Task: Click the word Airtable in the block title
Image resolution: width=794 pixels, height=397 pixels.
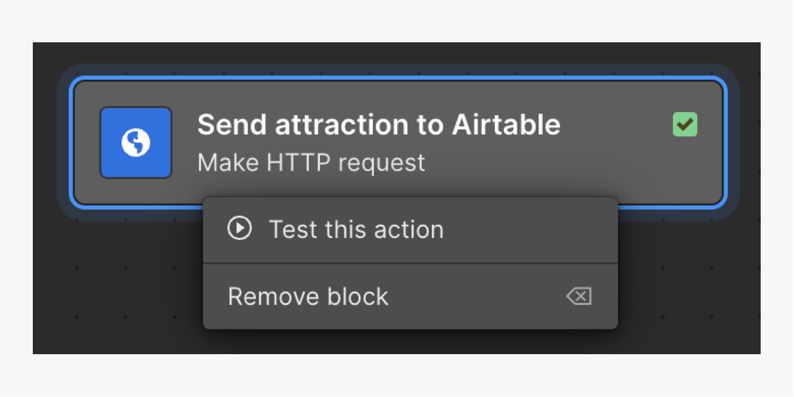Action: 506,125
